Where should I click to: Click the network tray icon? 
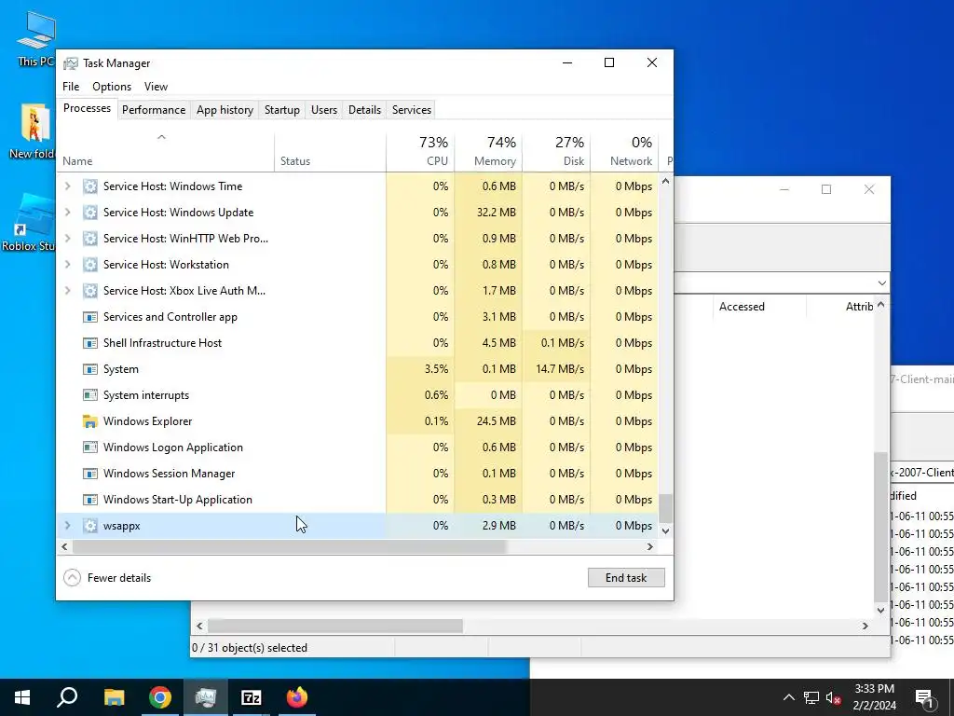(x=811, y=697)
